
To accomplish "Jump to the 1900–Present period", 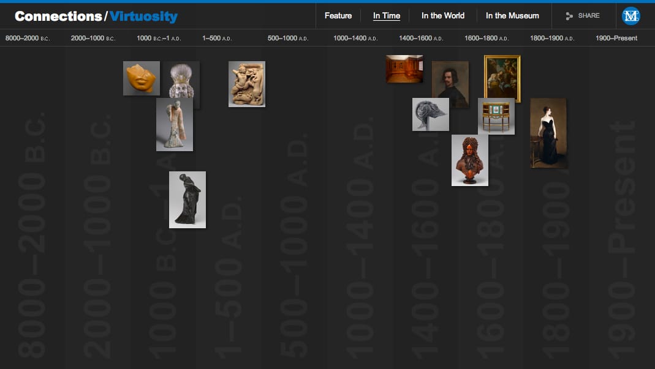I will pyautogui.click(x=616, y=38).
